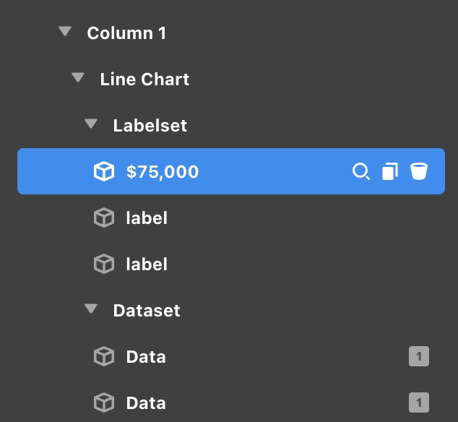Click the count badge on the last Data row
This screenshot has height=422, width=458.
pyautogui.click(x=419, y=402)
